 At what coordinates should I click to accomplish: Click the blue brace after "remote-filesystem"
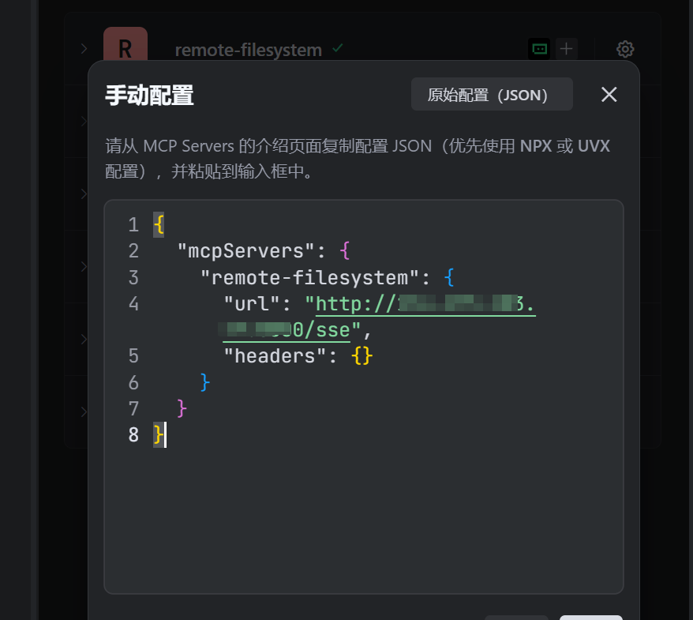point(448,277)
